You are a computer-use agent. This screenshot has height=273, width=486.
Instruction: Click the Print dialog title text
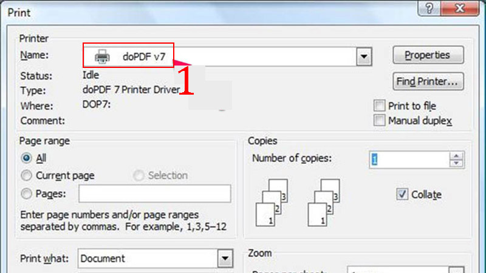pyautogui.click(x=19, y=13)
